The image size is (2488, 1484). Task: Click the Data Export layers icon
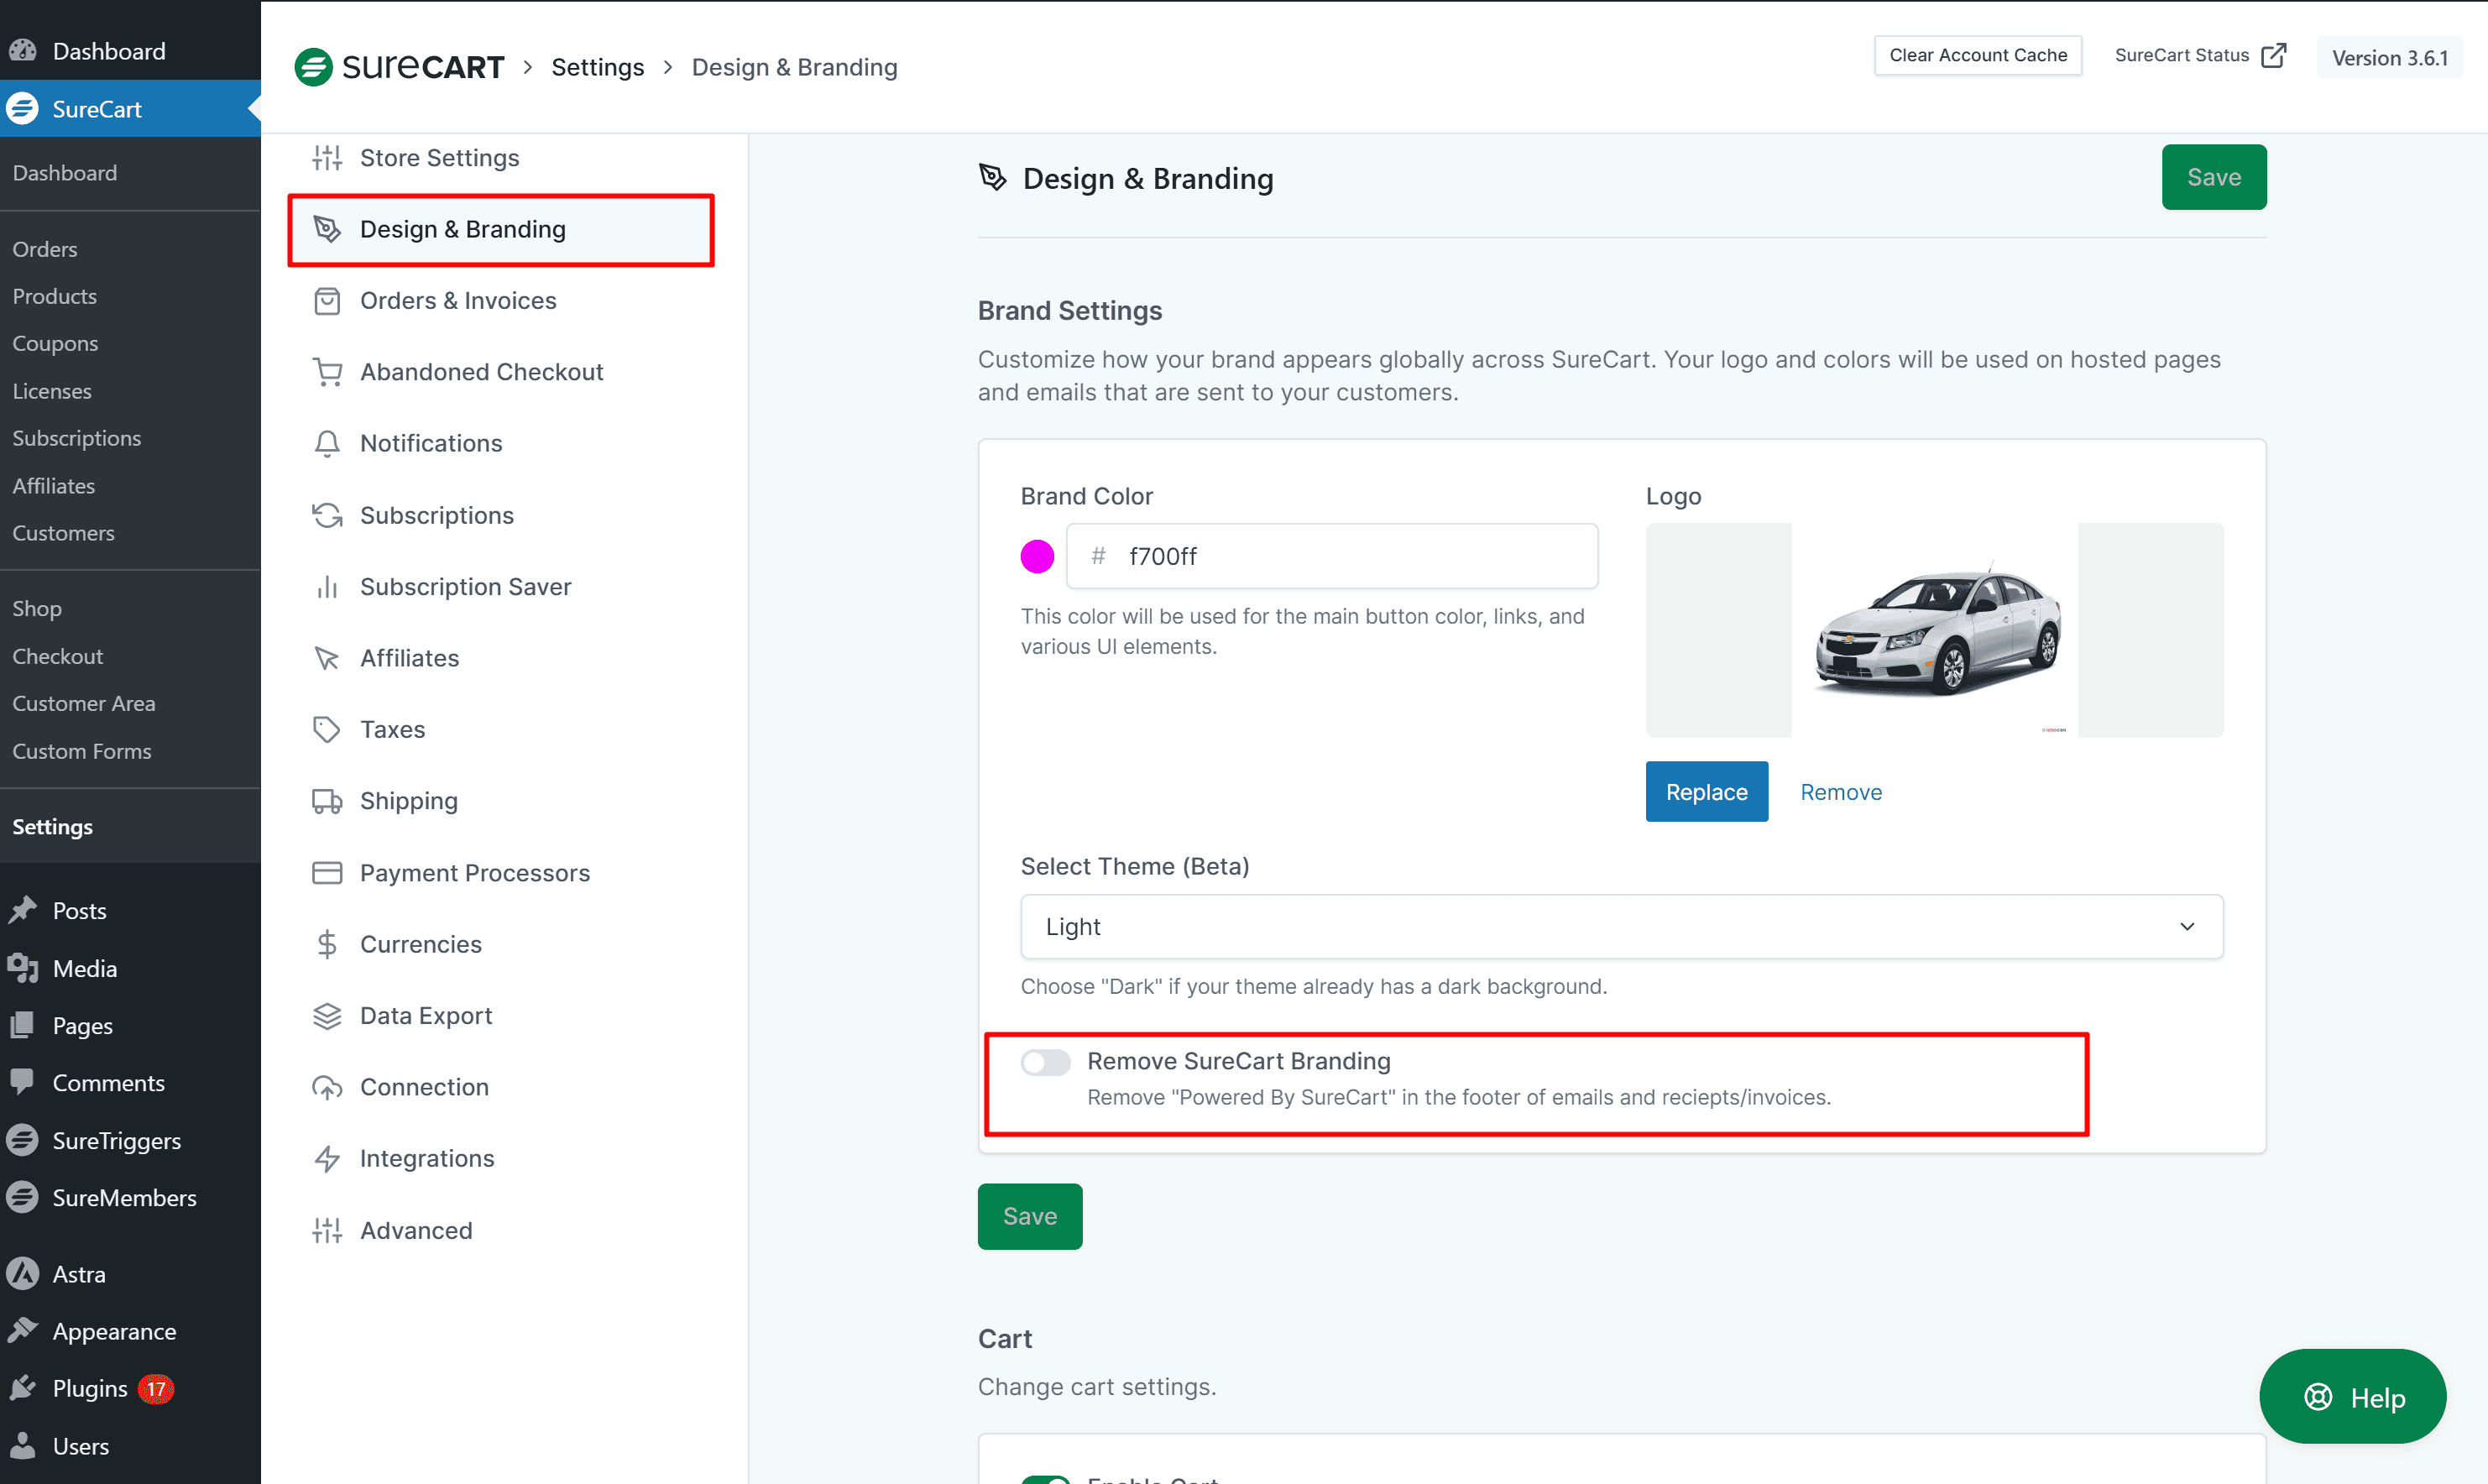click(x=326, y=1016)
